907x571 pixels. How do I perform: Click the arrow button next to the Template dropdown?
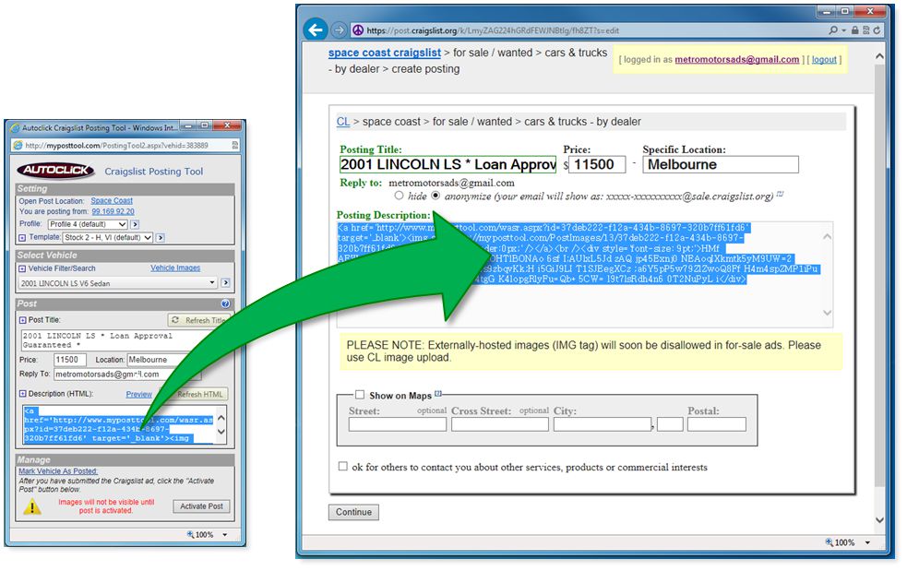pyautogui.click(x=161, y=238)
